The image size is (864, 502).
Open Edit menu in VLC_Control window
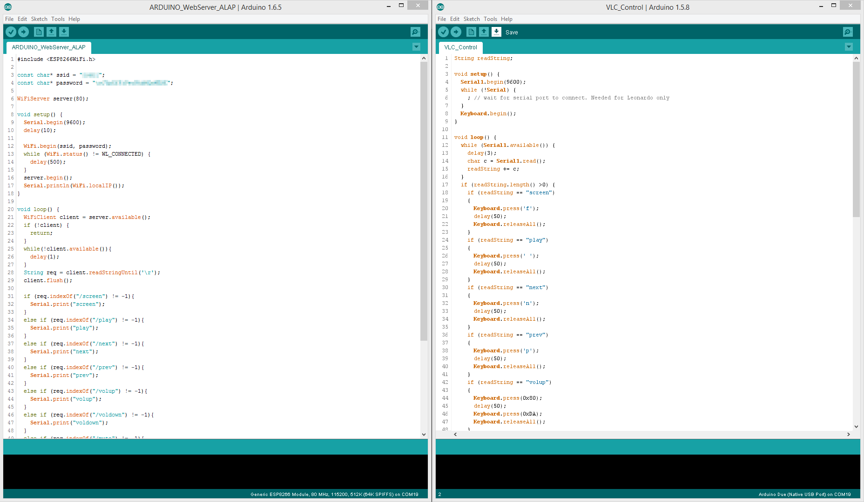tap(455, 19)
